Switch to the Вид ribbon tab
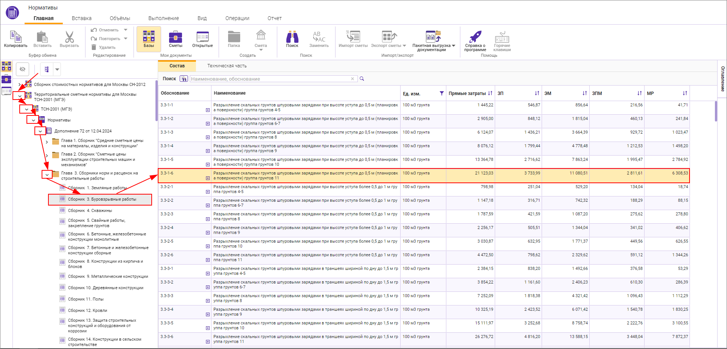The width and height of the screenshot is (727, 349). (x=202, y=18)
